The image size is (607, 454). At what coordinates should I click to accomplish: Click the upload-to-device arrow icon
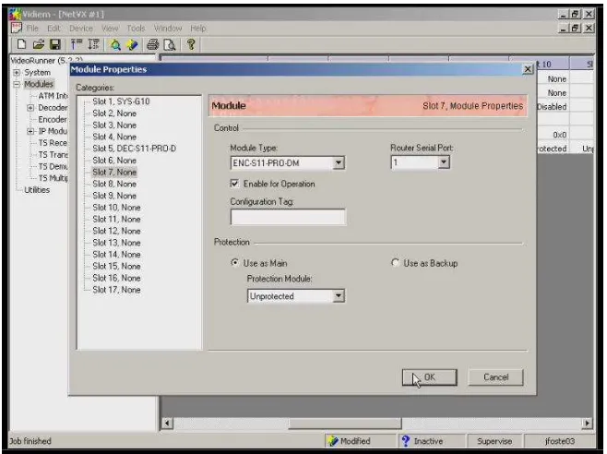point(77,44)
